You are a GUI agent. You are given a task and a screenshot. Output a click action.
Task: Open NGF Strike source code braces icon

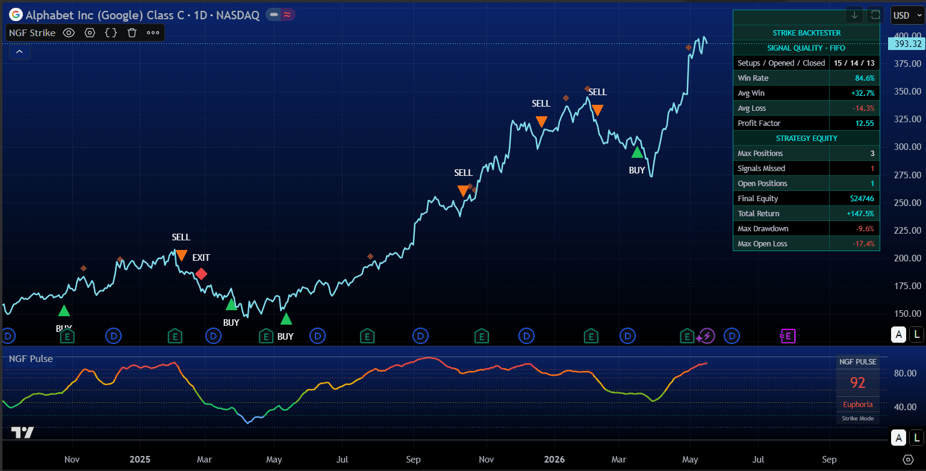111,33
